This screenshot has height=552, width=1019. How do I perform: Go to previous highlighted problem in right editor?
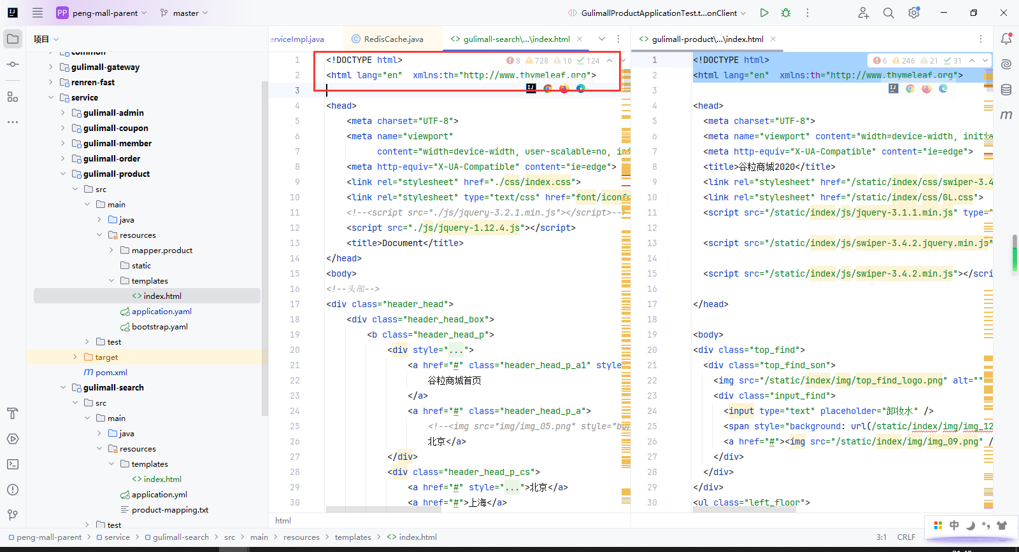click(x=972, y=60)
